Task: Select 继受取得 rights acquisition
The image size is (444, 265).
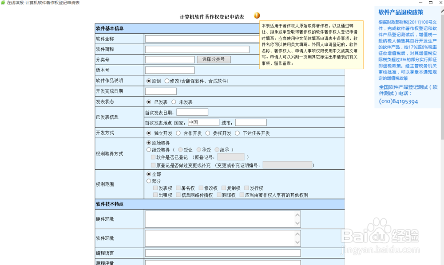Action: pyautogui.click(x=149, y=149)
